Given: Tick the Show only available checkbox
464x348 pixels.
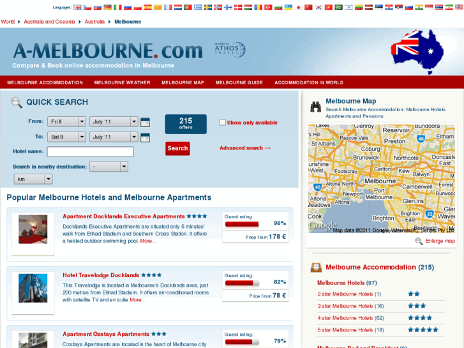Looking at the screenshot, I should click(223, 123).
